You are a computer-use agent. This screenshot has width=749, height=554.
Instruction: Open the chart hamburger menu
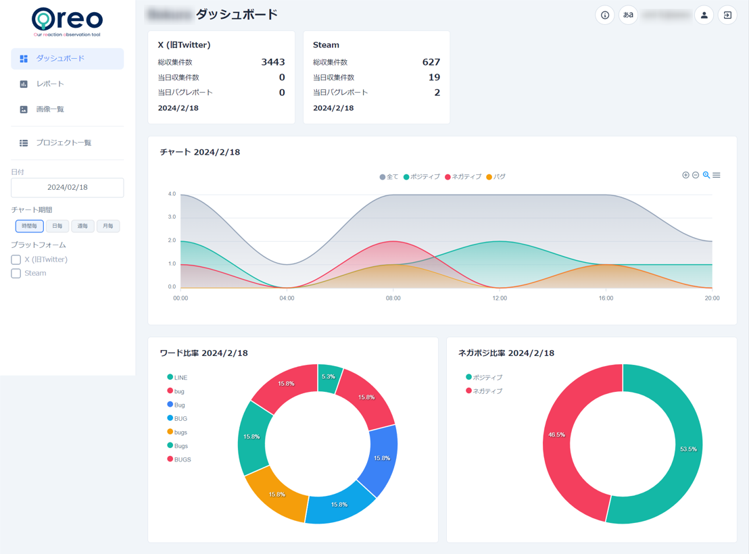pos(717,175)
